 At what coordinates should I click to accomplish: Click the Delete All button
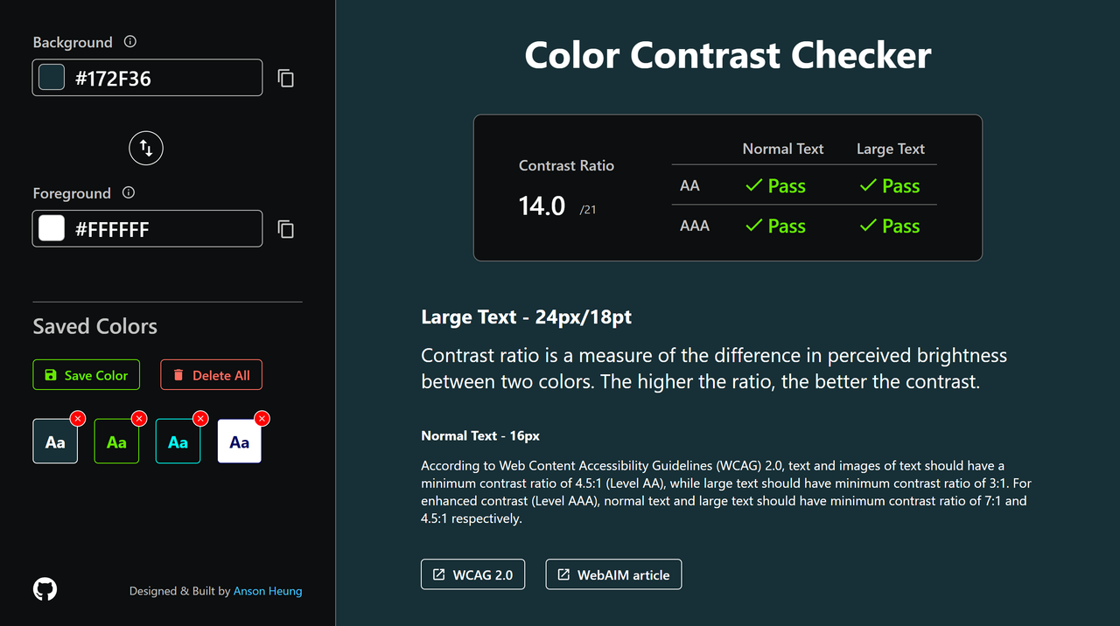click(211, 375)
